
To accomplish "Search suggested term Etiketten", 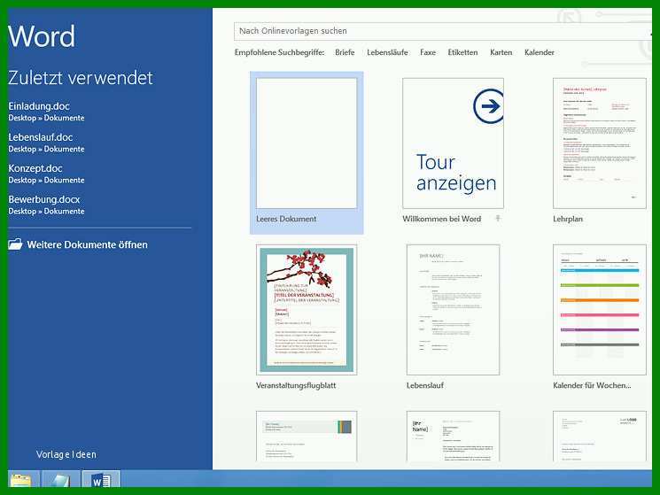I will (x=462, y=52).
